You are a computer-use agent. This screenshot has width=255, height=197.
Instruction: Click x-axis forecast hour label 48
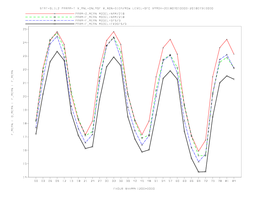(x=149, y=181)
